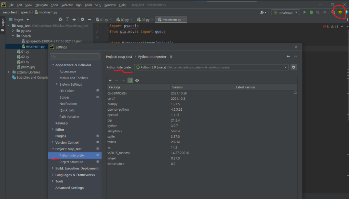
Task: Hide the Project tool window
Action: [x=89, y=20]
